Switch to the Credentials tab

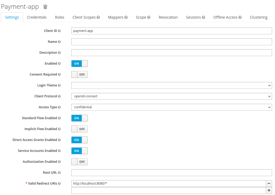pos(37,17)
